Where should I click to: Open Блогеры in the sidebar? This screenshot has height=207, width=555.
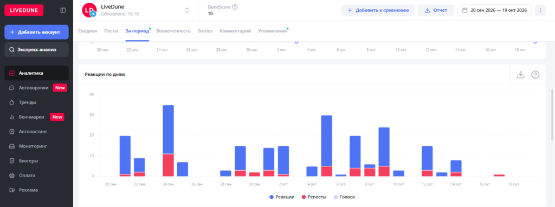[x=36, y=160]
